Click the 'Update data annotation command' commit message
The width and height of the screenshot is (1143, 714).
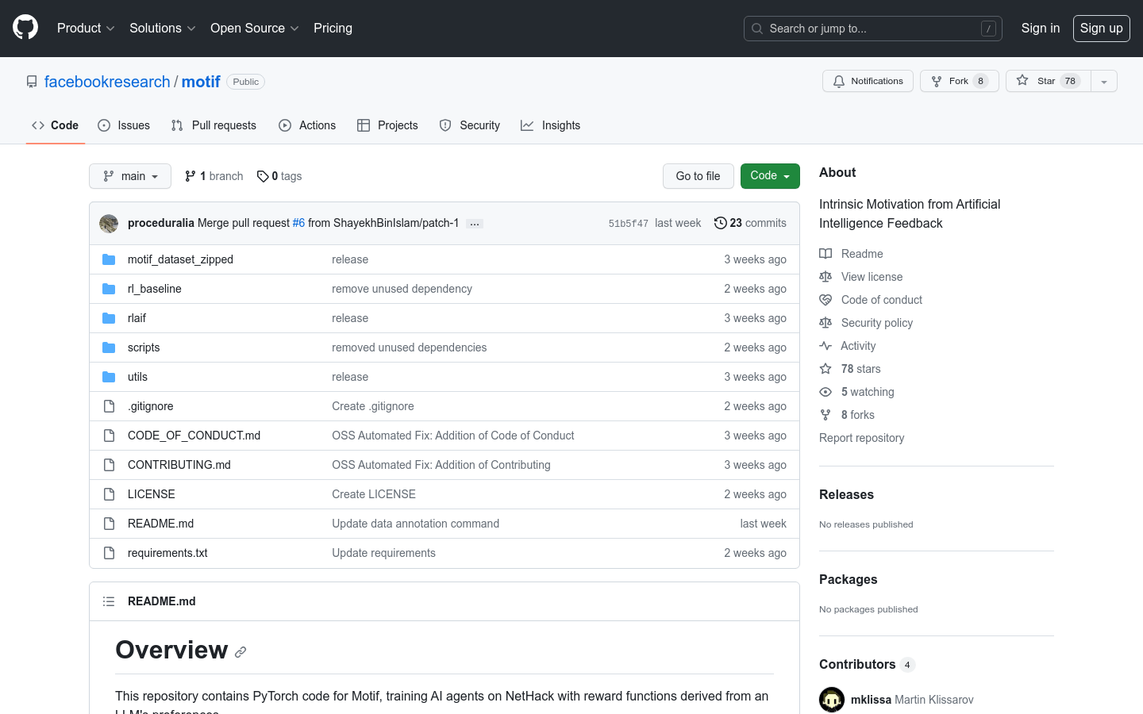pos(415,524)
